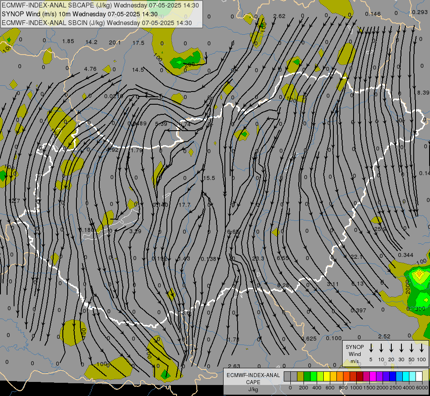Click the '6000' tick label of color scale
The image size is (430, 396).
(x=422, y=388)
